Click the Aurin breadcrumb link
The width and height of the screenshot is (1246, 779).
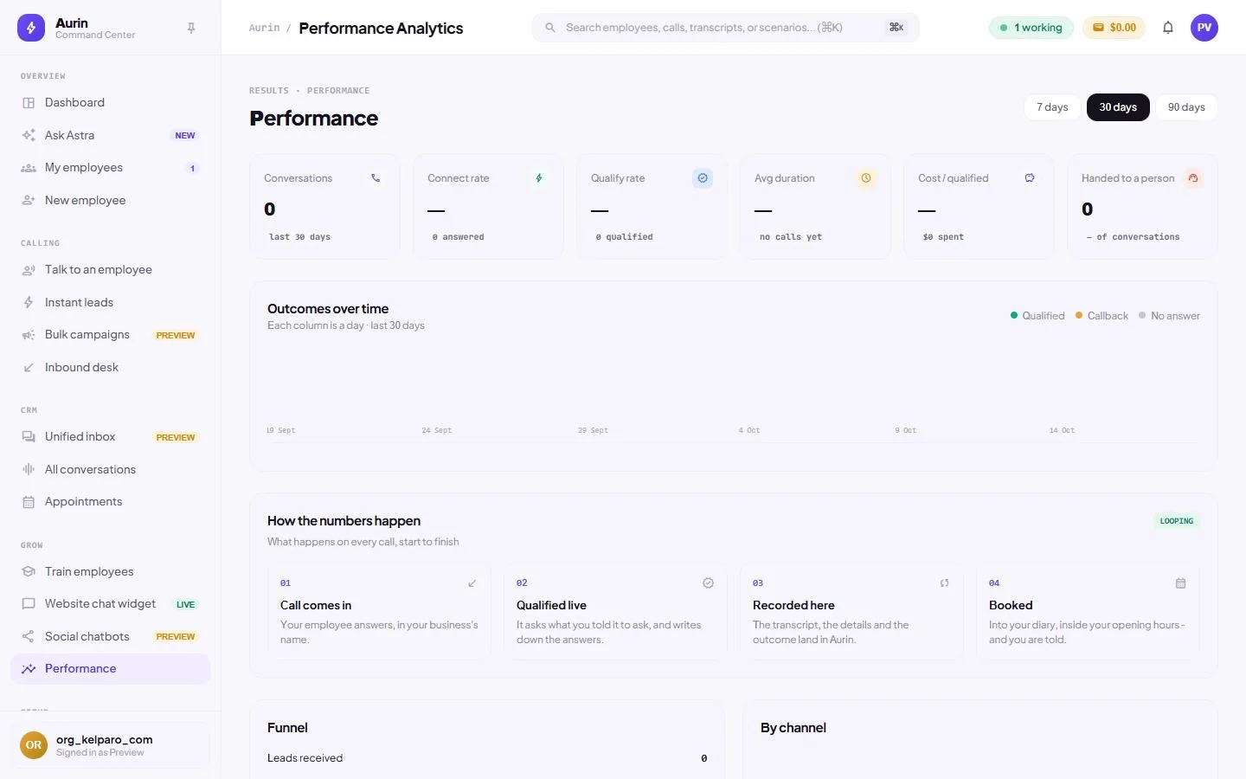pyautogui.click(x=264, y=28)
